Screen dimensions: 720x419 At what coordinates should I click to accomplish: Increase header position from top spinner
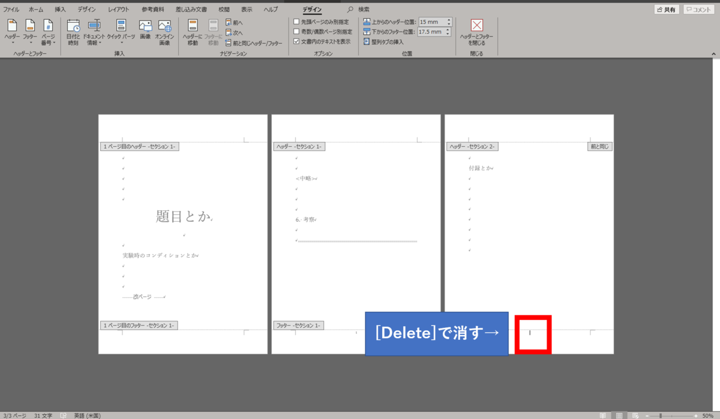[x=449, y=20]
